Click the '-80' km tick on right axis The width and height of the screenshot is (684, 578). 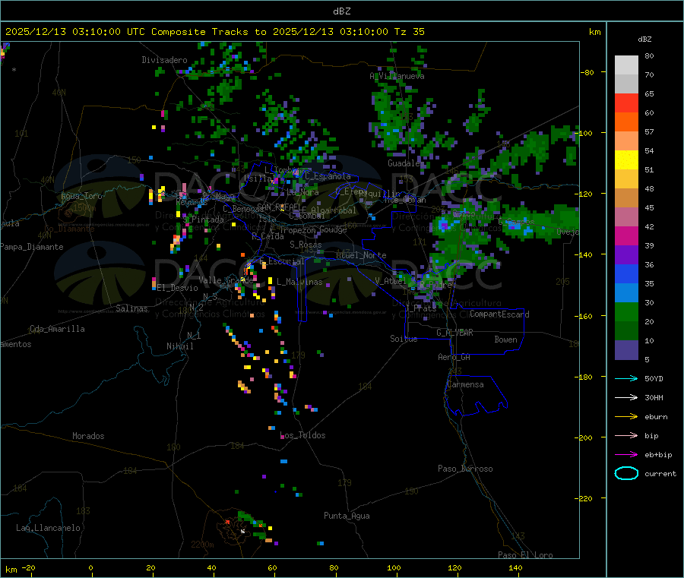[x=587, y=72]
